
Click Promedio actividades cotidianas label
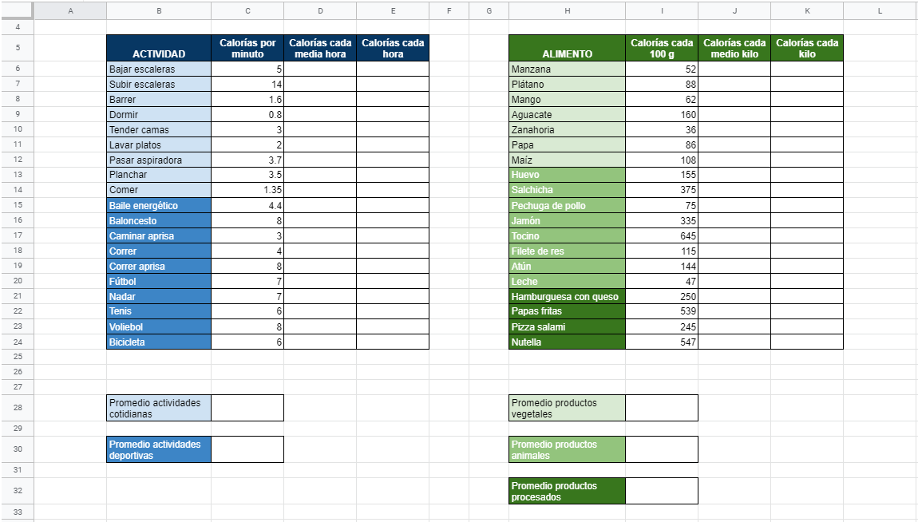click(x=159, y=408)
